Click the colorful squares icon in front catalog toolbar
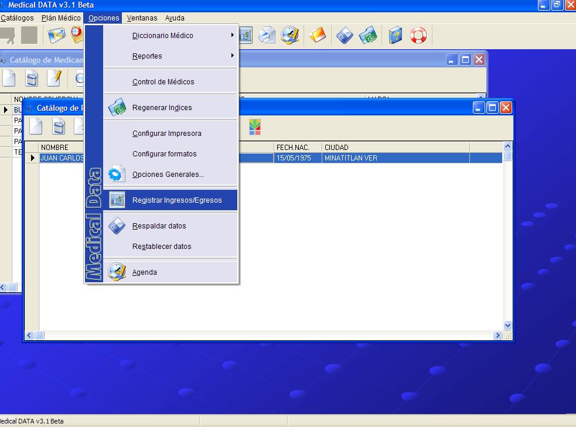The height and width of the screenshot is (427, 576). point(255,127)
